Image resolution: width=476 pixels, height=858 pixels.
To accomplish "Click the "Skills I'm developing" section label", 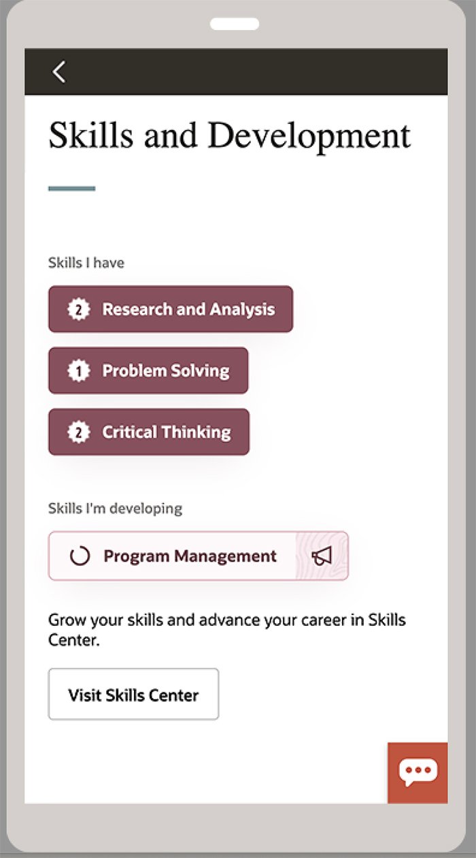I will coord(115,508).
